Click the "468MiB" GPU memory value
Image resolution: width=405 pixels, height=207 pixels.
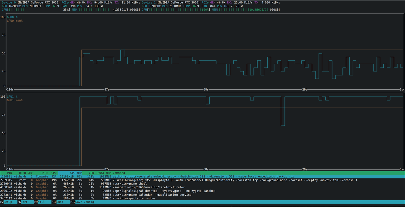click(69, 184)
